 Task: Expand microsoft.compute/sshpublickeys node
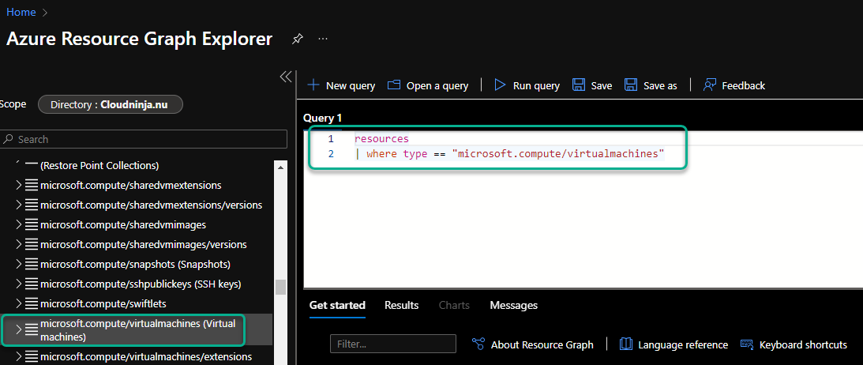click(19, 284)
